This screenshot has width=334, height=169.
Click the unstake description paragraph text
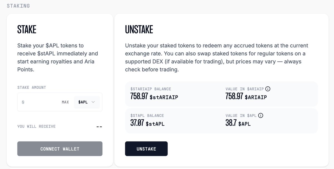click(217, 57)
